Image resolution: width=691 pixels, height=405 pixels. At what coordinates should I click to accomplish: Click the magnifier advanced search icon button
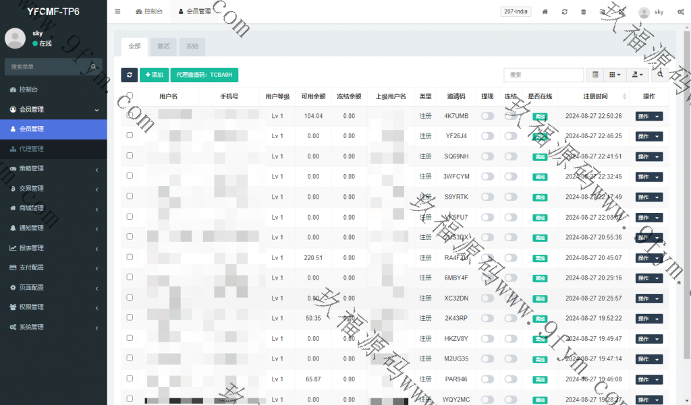tap(660, 75)
